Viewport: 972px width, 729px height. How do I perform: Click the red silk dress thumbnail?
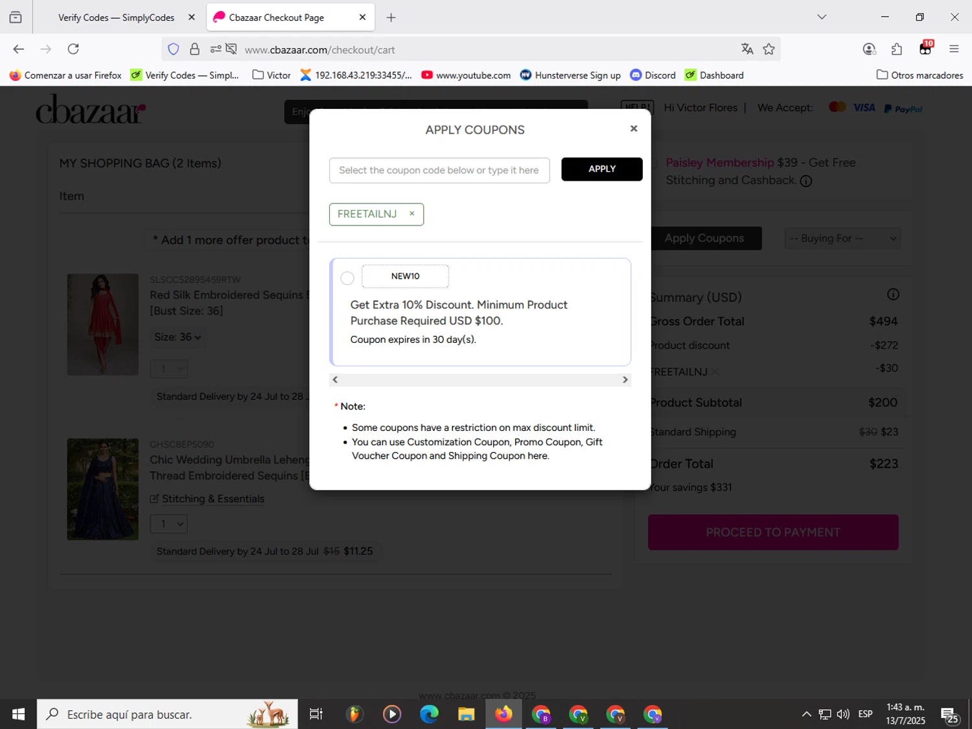point(102,324)
